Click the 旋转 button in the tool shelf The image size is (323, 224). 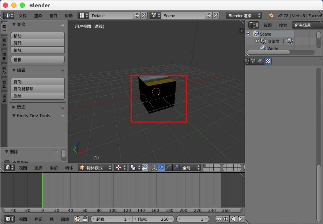(x=37, y=43)
